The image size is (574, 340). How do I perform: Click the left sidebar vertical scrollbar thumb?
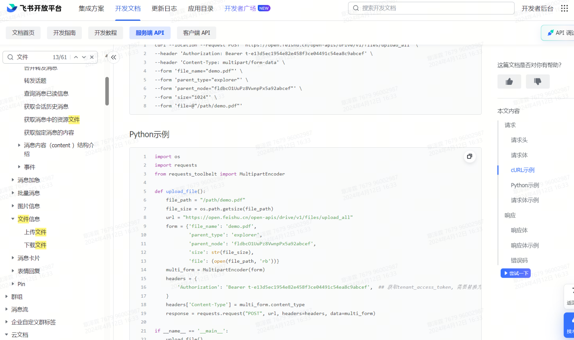107,91
